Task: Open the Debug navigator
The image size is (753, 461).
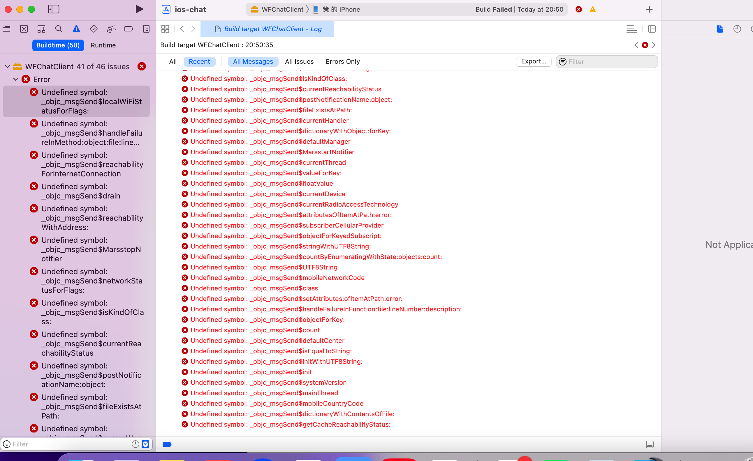Action: [x=111, y=29]
